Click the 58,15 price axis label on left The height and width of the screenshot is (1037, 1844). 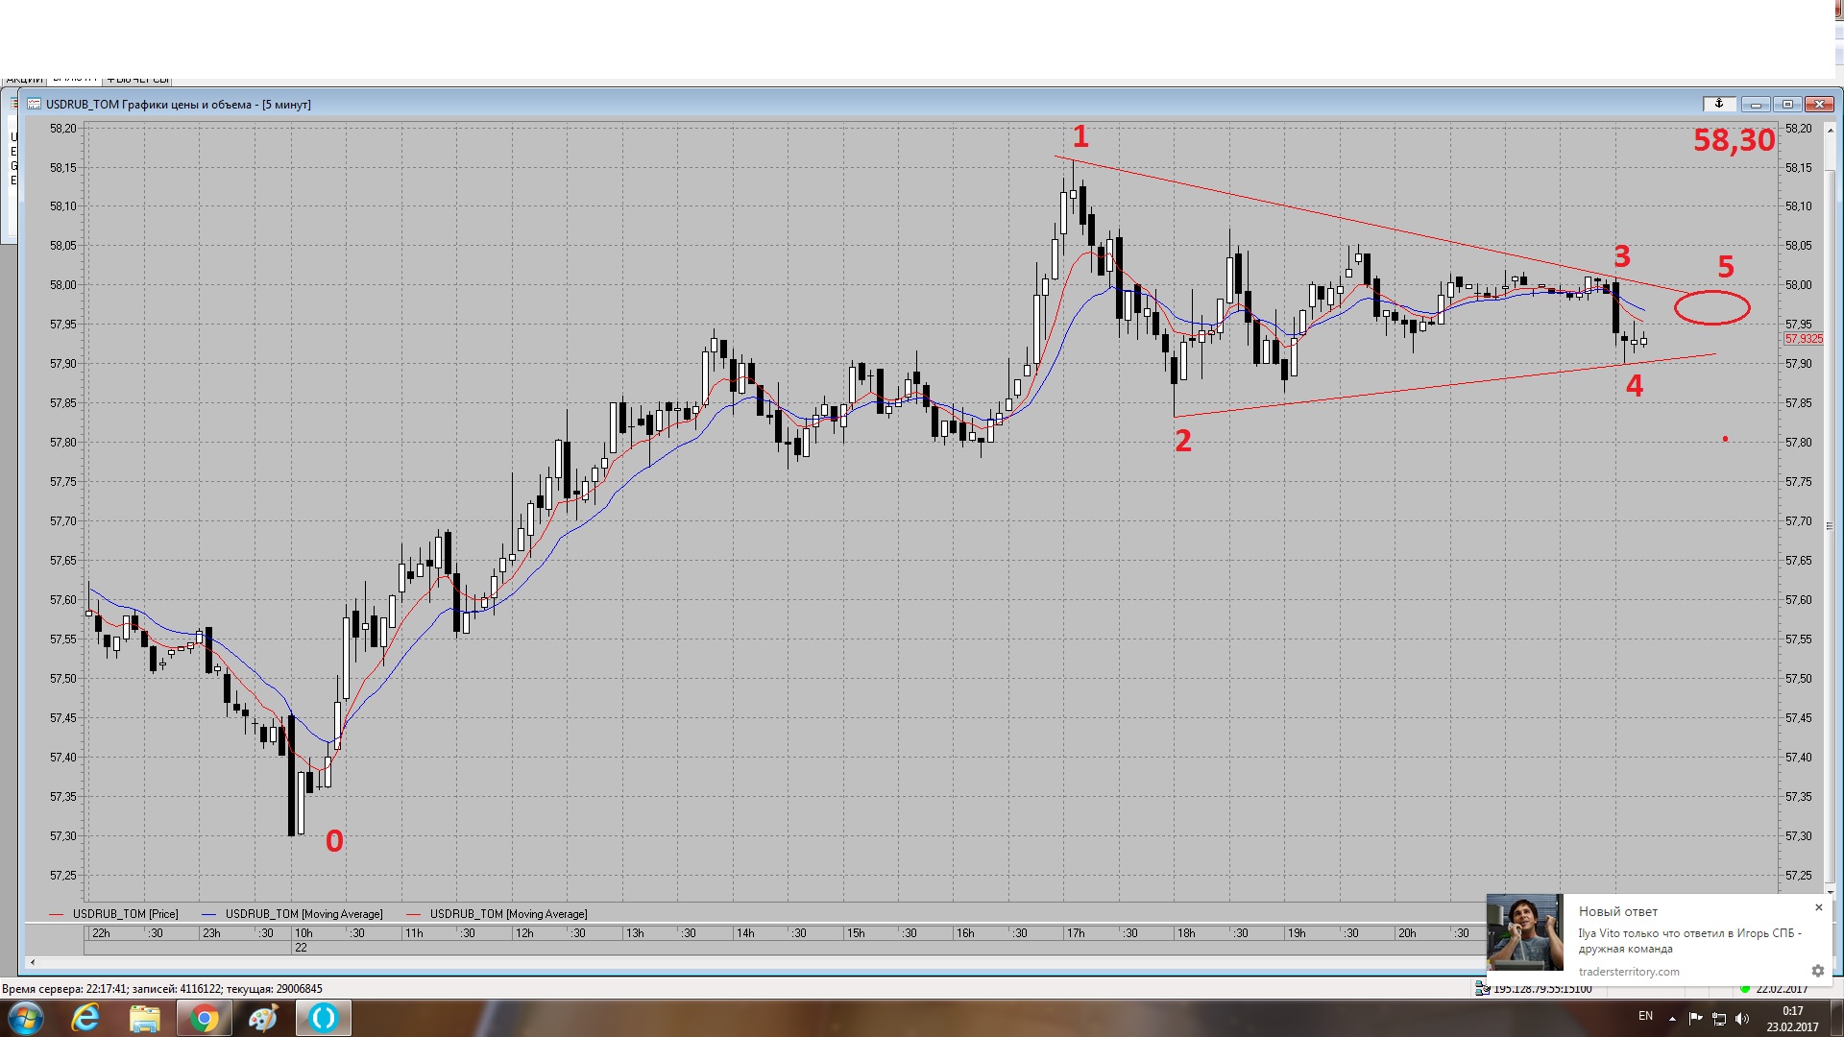[62, 168]
